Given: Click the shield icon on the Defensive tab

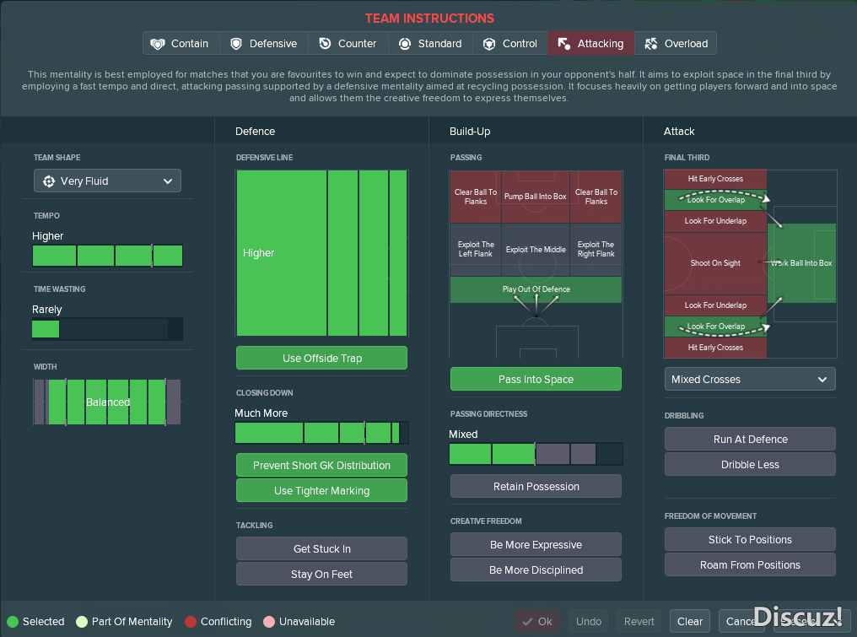Looking at the screenshot, I should (236, 44).
